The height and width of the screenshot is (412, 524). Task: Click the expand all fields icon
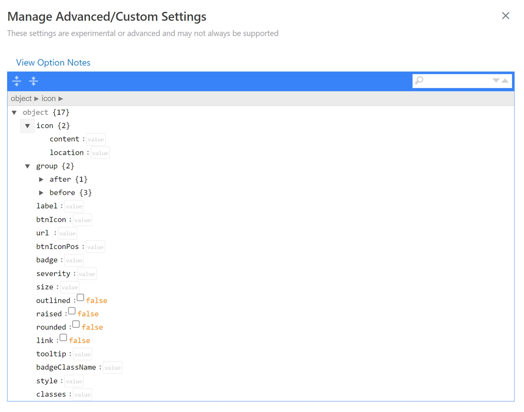tap(17, 81)
